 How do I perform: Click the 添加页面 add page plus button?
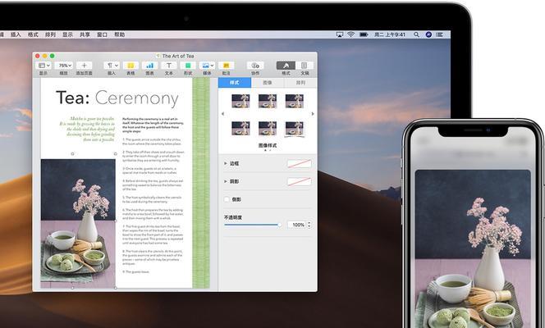tap(84, 66)
